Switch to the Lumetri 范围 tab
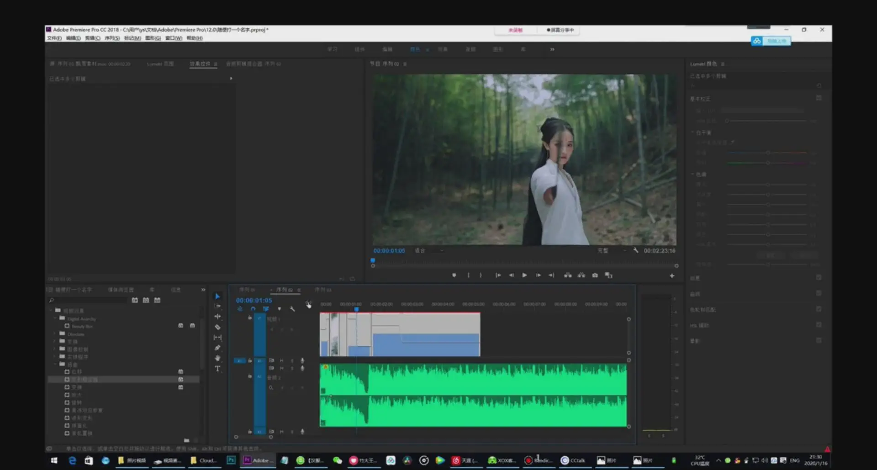Image resolution: width=877 pixels, height=470 pixels. 160,64
